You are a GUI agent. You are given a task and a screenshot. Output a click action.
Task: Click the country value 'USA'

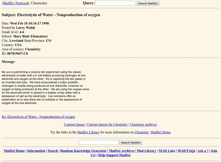click(18, 45)
